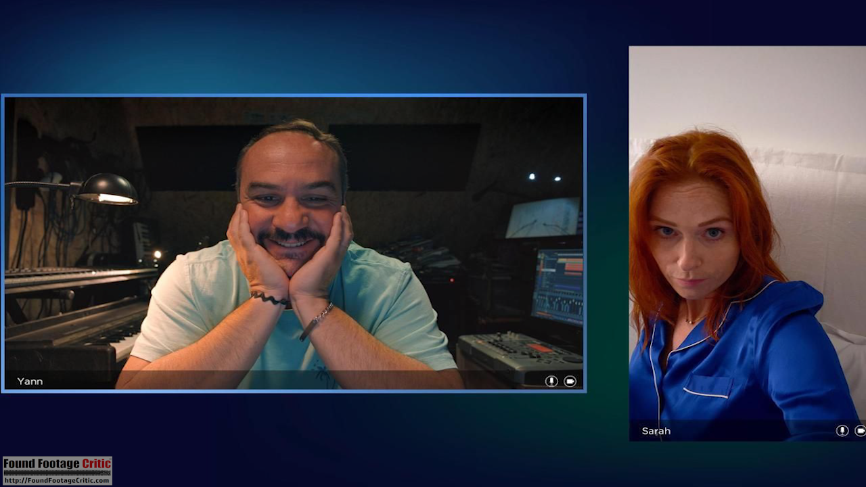Click the name label Yann
This screenshot has width=866, height=487.
(x=30, y=381)
